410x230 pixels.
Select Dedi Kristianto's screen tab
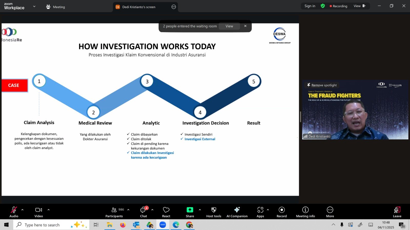coord(139,7)
